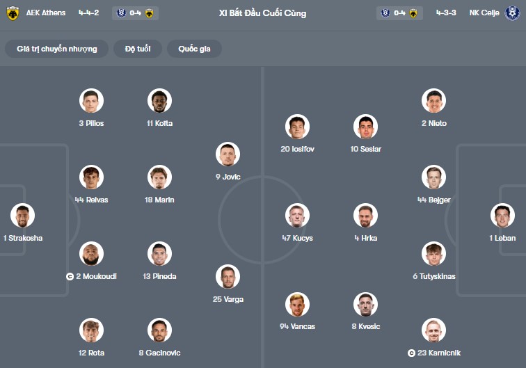Image resolution: width=526 pixels, height=368 pixels.
Task: Select Pilios's player name label
Action: pos(91,124)
